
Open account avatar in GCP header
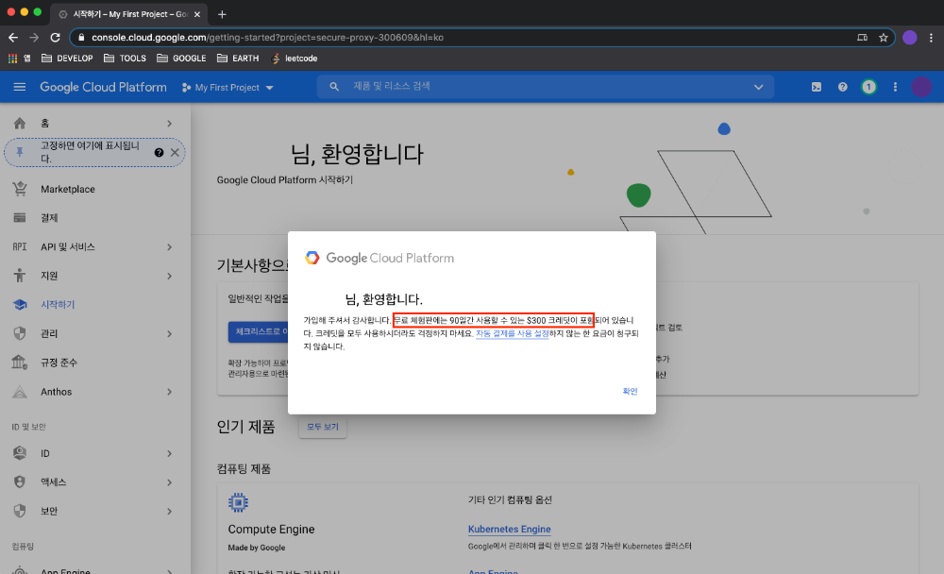[921, 87]
